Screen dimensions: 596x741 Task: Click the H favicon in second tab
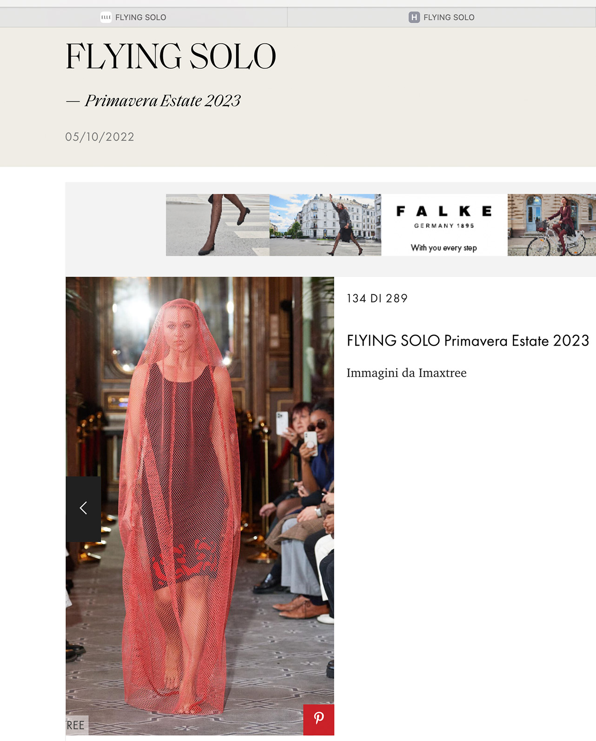tap(414, 17)
